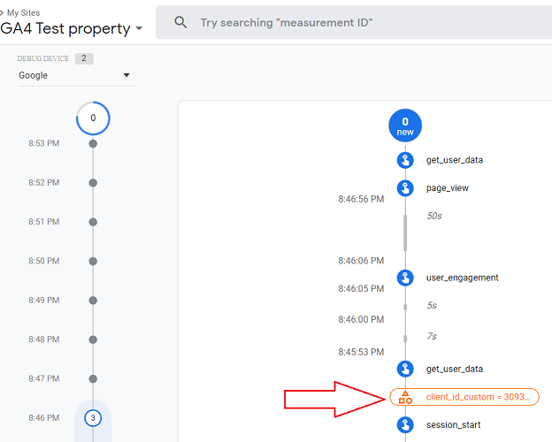The width and height of the screenshot is (552, 442).
Task: Click the debug device count badge
Action: (84, 58)
